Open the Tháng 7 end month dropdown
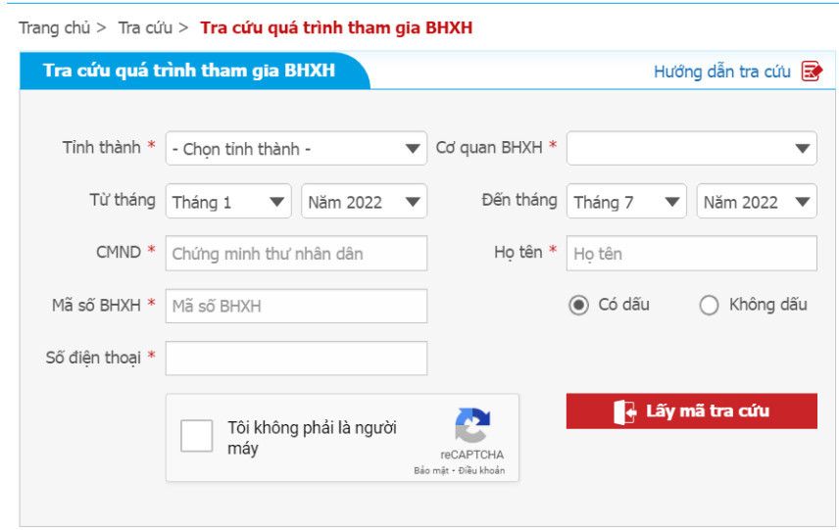This screenshot has width=839, height=530. (x=626, y=201)
